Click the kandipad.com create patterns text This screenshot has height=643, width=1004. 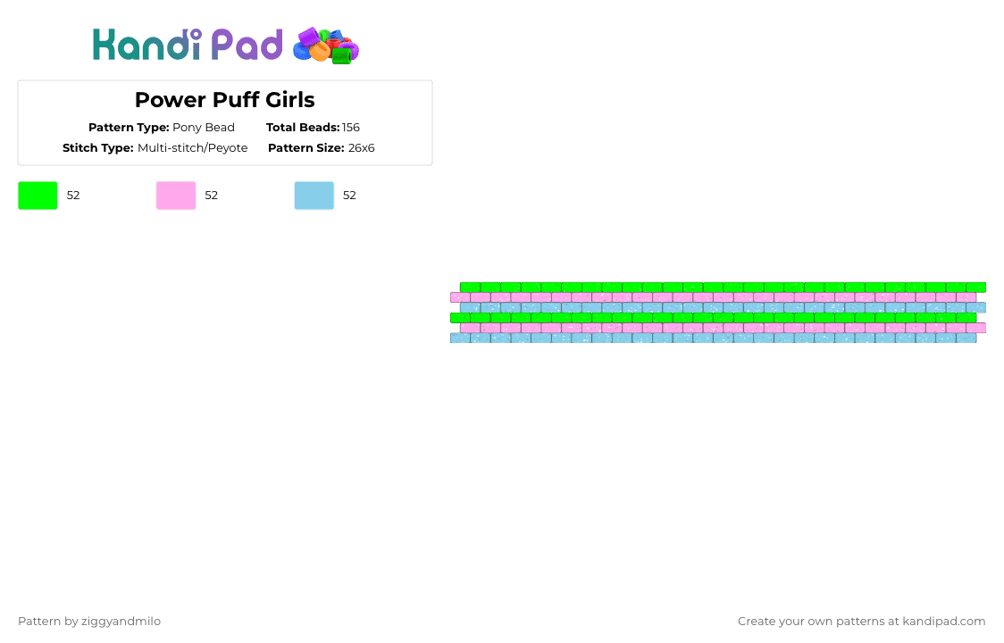click(x=861, y=622)
